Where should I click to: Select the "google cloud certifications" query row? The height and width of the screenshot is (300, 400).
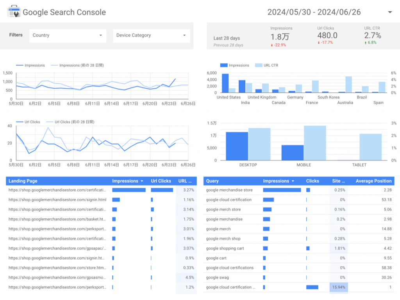pyautogui.click(x=299, y=268)
